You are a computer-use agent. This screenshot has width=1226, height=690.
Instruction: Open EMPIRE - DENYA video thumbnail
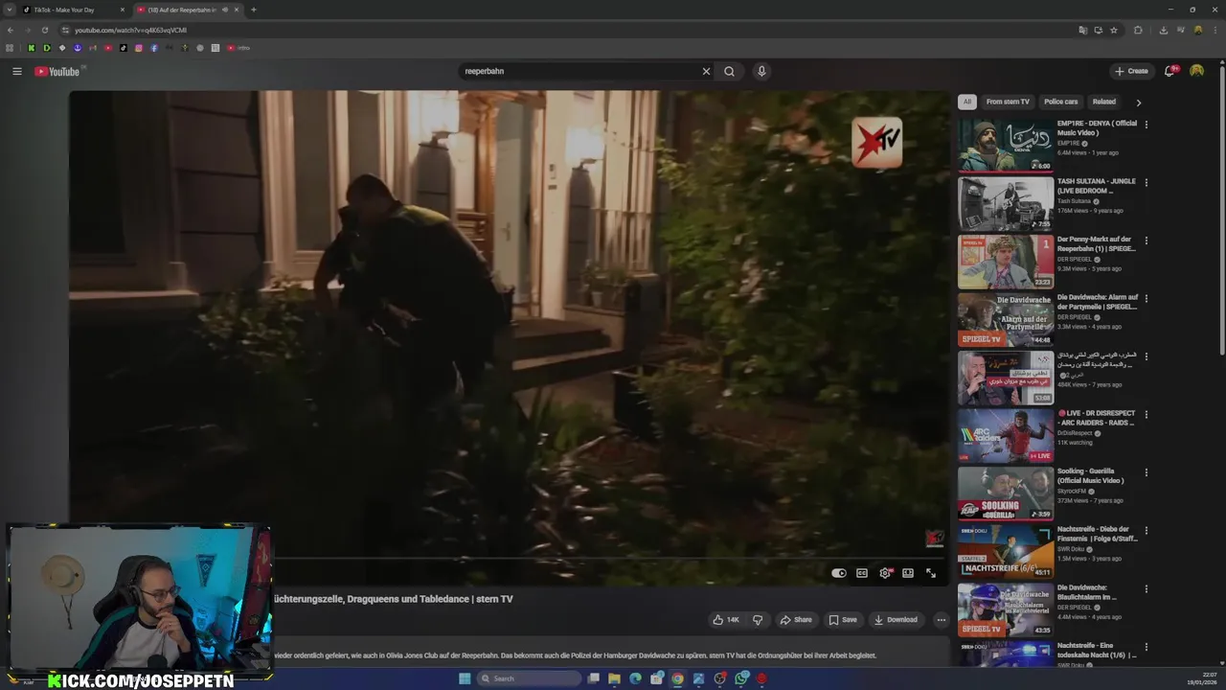[x=1006, y=146]
